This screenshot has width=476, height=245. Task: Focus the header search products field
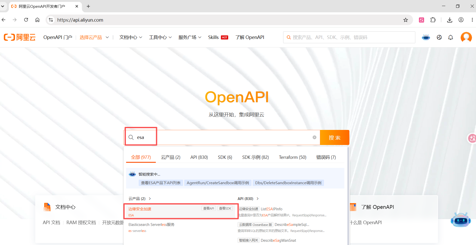coord(349,37)
